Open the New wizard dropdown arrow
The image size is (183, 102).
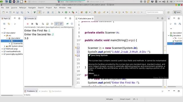pos(7,12)
